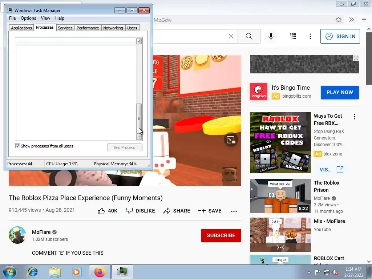This screenshot has width=372, height=279.
Task: Click the DISLIKE thumbs-down button
Action: tap(141, 211)
